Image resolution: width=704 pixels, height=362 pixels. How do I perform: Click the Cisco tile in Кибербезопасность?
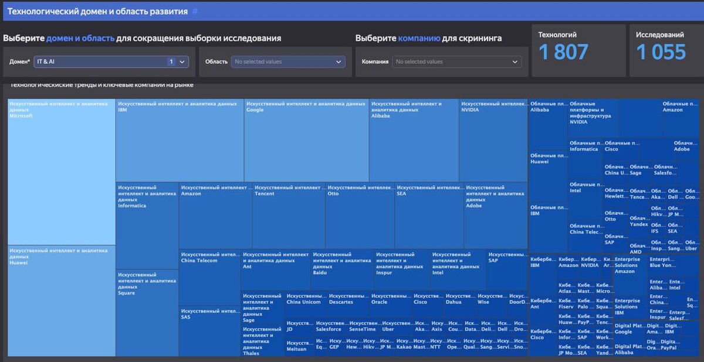(x=543, y=342)
